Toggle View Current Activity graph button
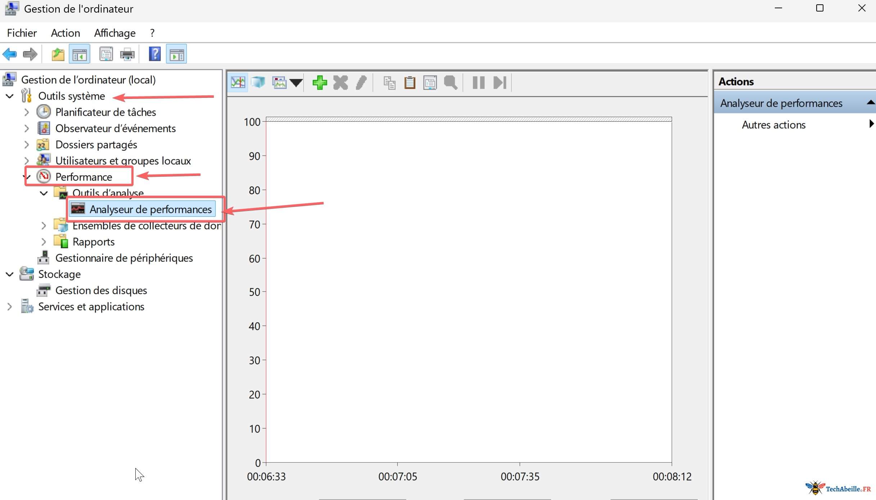This screenshot has height=500, width=876. tap(238, 83)
